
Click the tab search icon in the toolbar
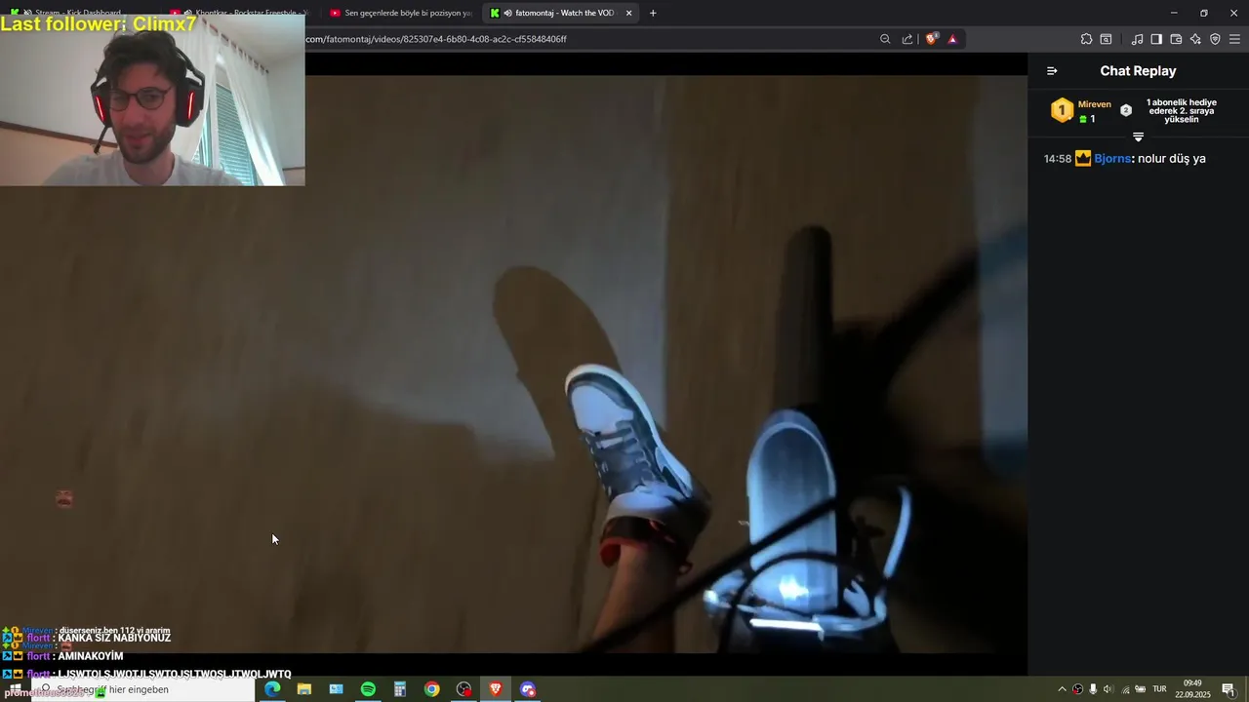coord(1106,39)
